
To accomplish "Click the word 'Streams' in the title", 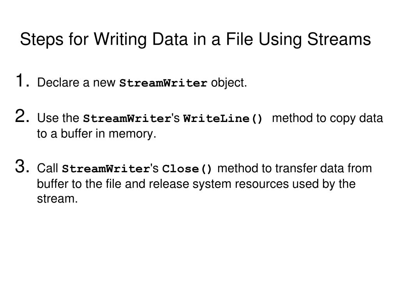I will tap(339, 39).
